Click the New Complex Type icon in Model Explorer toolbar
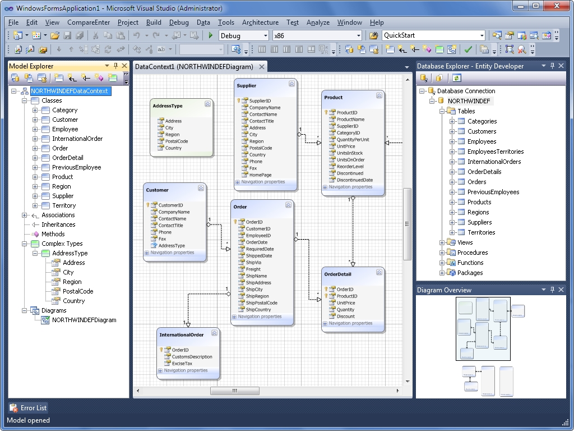Image resolution: width=574 pixels, height=431 pixels. 112,77
